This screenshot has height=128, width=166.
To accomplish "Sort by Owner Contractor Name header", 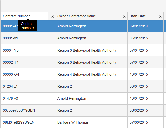I will coord(77,16).
